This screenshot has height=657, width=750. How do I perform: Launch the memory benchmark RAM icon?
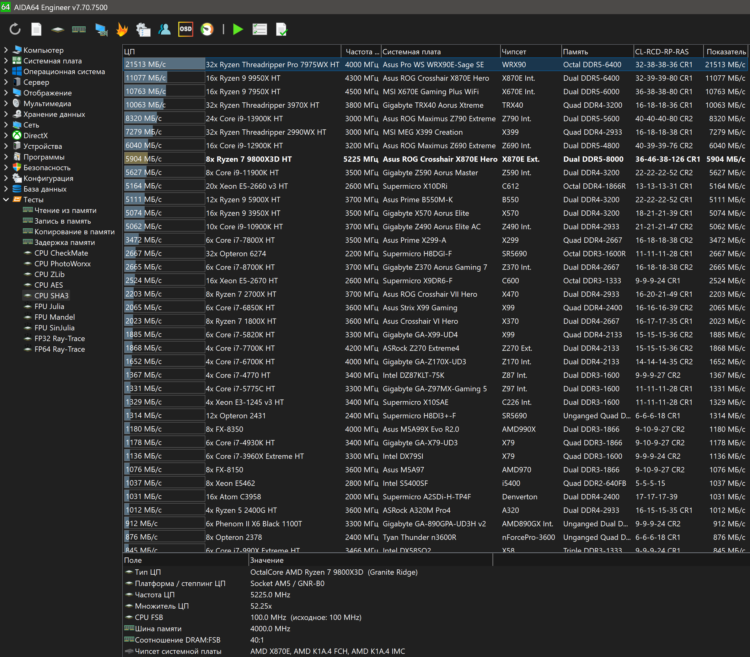pos(79,29)
